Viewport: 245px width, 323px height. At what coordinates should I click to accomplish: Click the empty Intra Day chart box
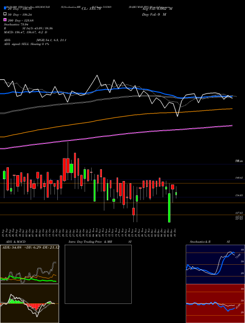pyautogui.click(x=98, y=274)
